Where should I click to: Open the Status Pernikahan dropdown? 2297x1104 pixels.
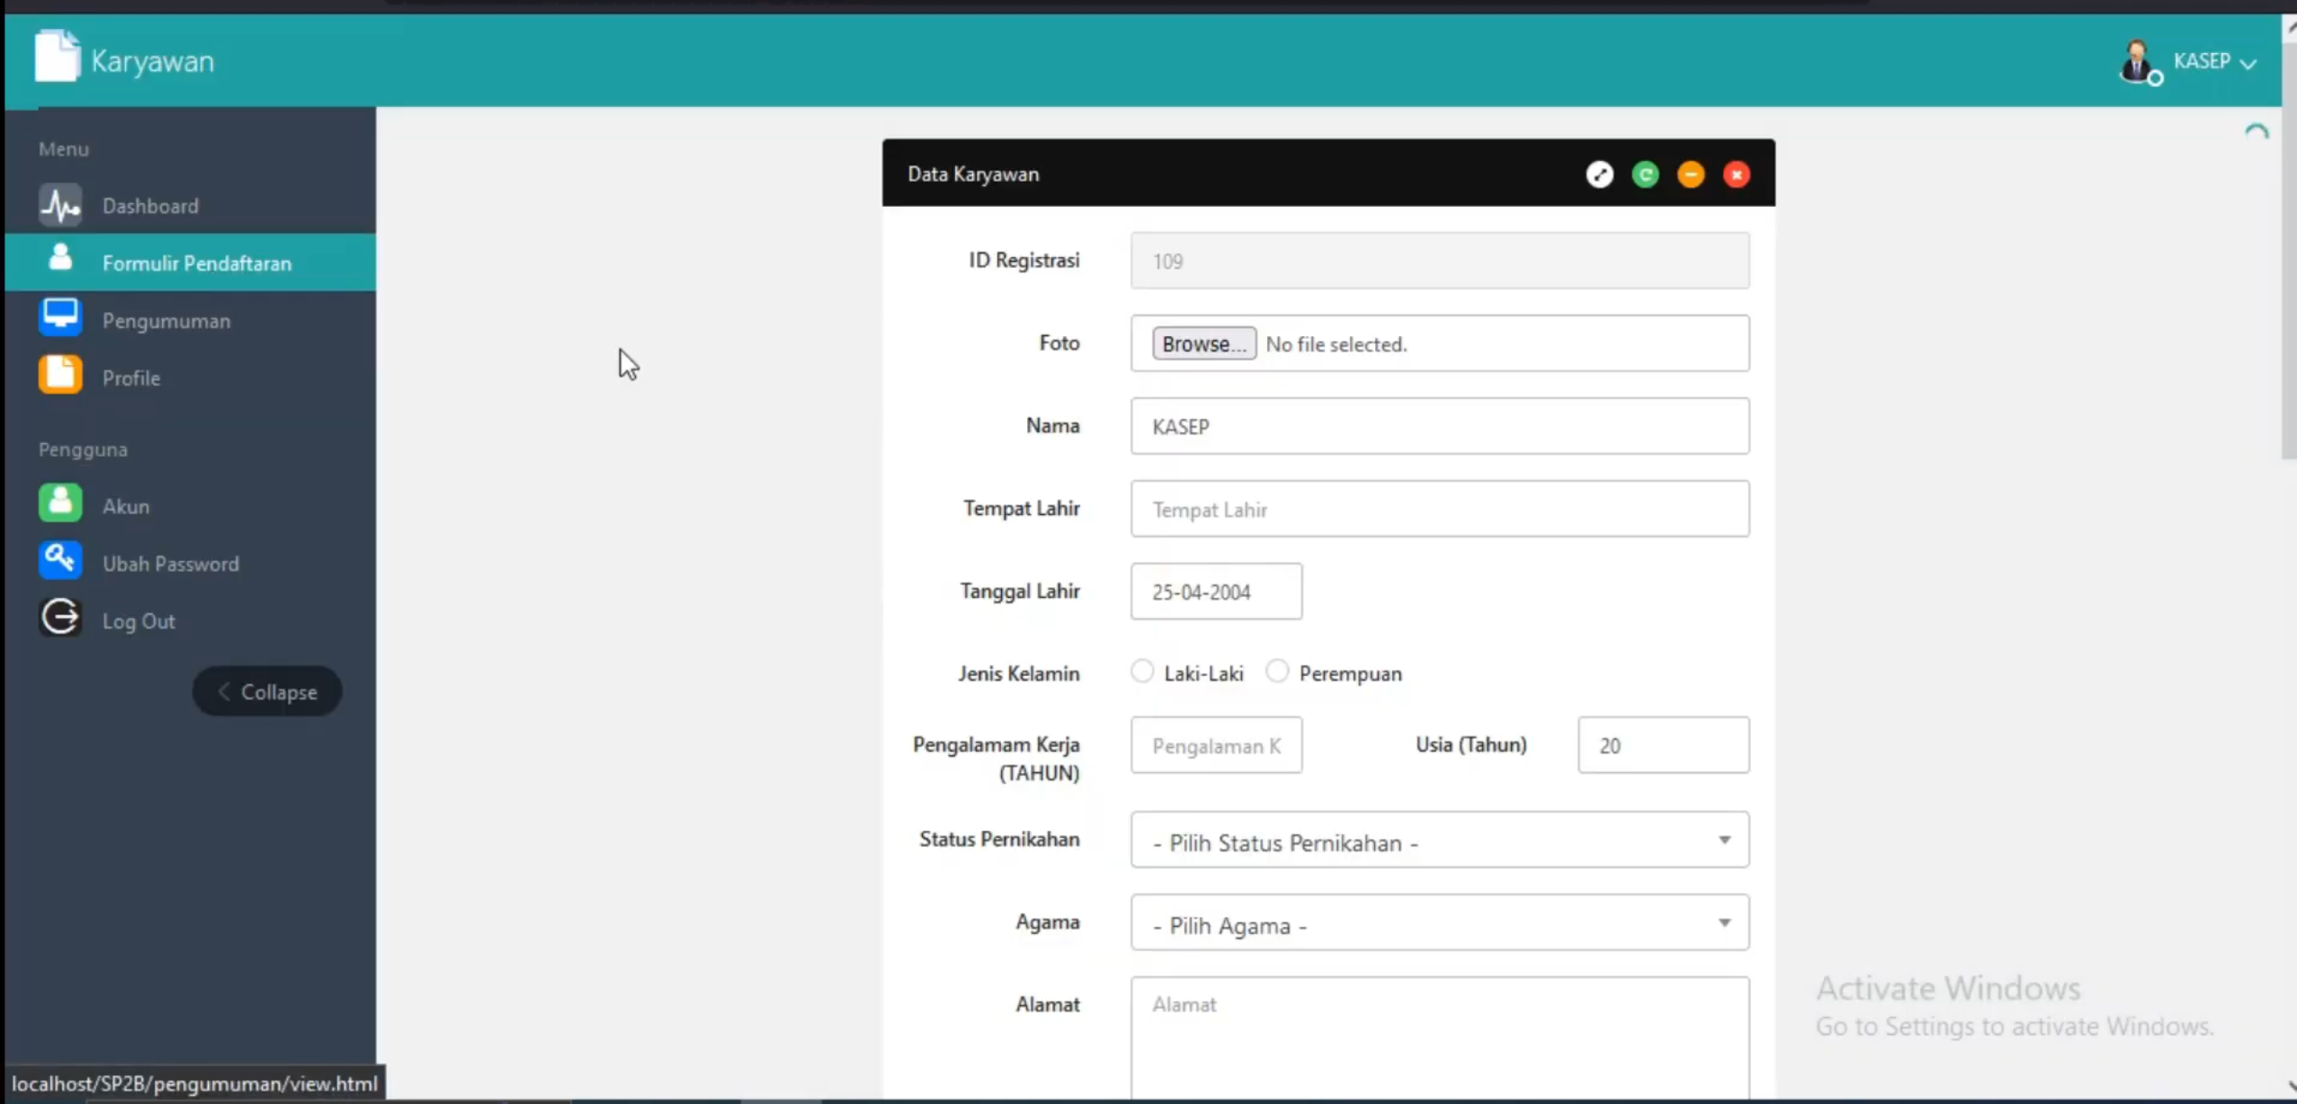(x=1440, y=840)
